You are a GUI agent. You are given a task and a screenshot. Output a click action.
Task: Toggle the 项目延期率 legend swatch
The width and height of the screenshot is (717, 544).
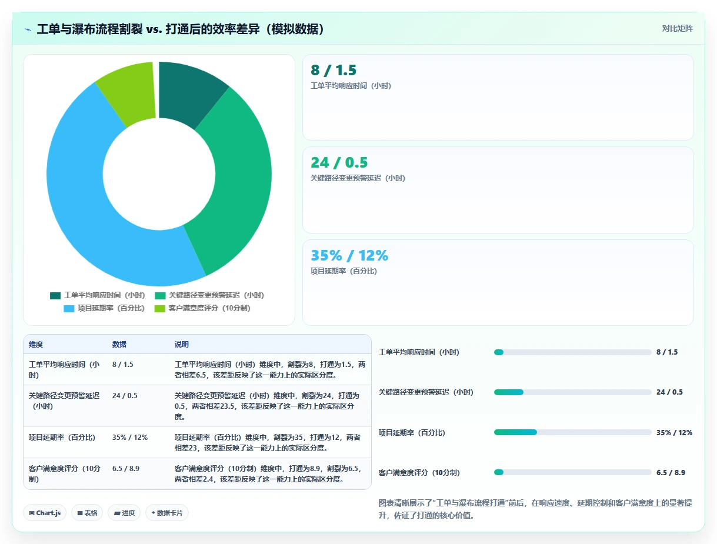69,308
